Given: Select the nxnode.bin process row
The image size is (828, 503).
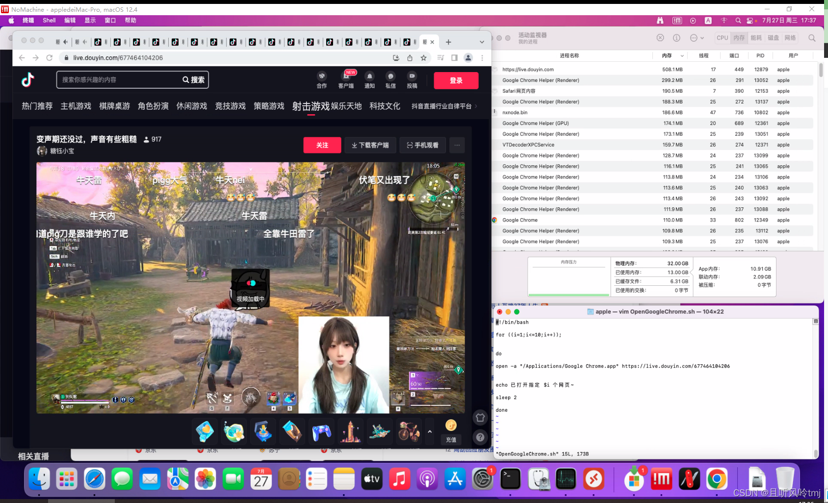Looking at the screenshot, I should tap(652, 112).
